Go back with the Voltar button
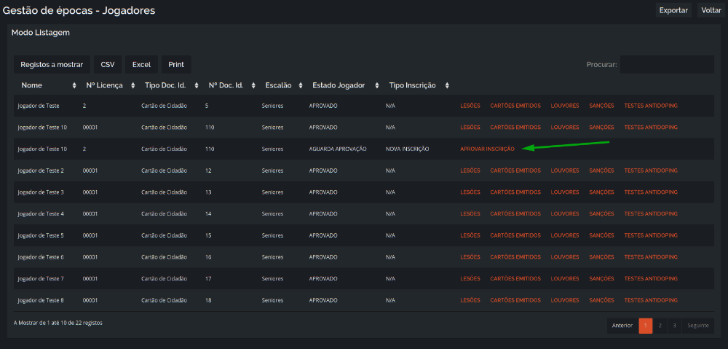The width and height of the screenshot is (728, 349). pyautogui.click(x=711, y=10)
